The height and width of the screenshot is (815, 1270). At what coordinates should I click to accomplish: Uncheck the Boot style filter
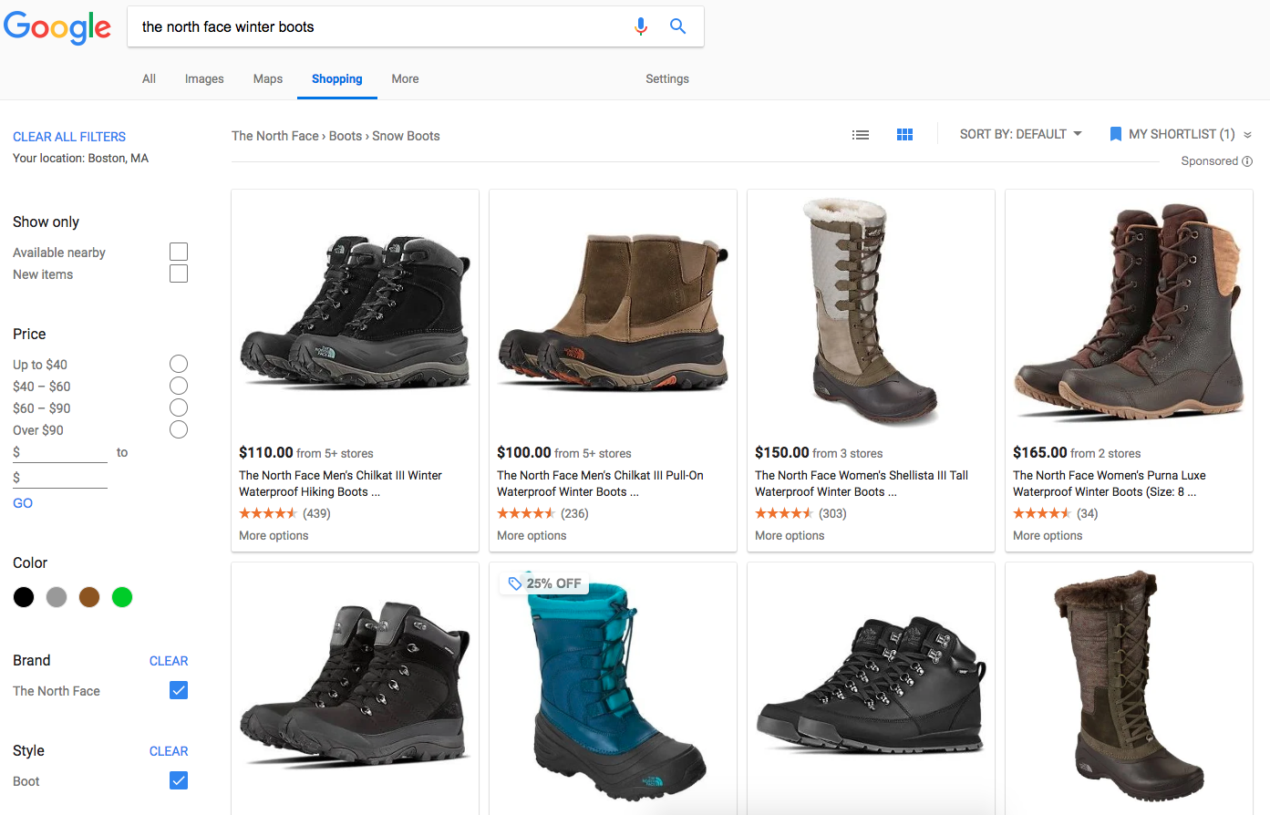179,780
